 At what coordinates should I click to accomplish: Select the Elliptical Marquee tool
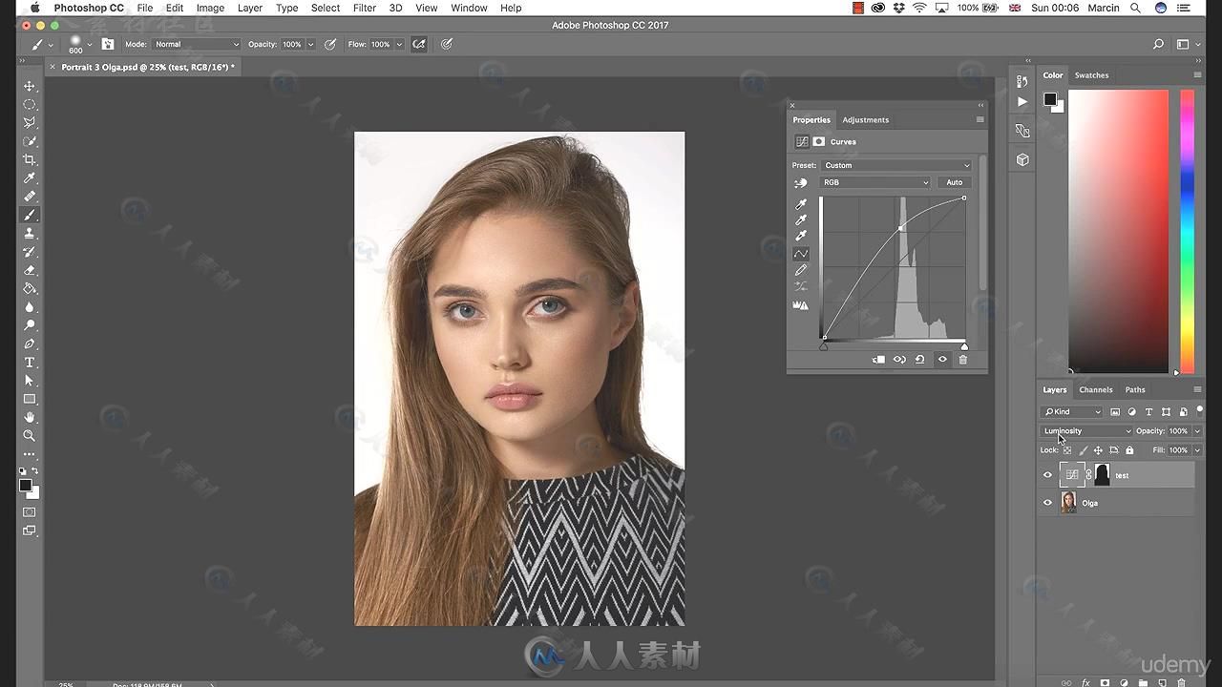[x=30, y=105]
